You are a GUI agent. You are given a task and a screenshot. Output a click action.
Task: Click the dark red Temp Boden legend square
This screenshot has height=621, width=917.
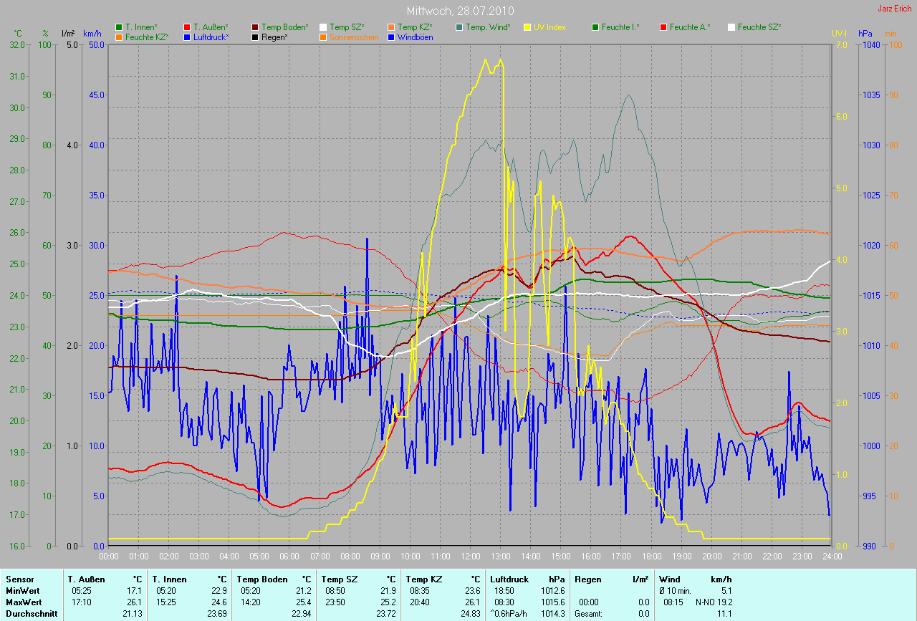coord(255,27)
